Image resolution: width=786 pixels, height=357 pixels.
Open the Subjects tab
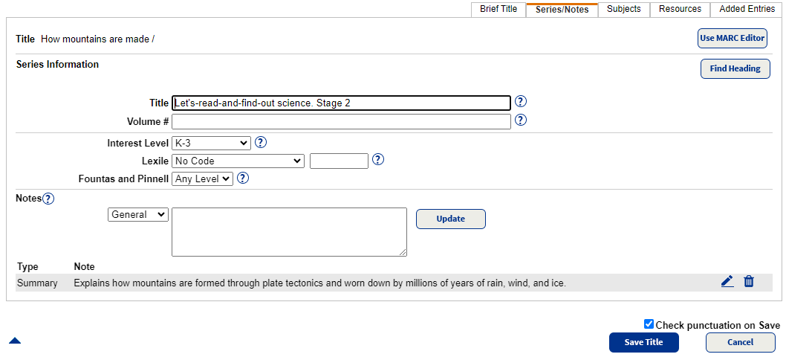pos(624,9)
